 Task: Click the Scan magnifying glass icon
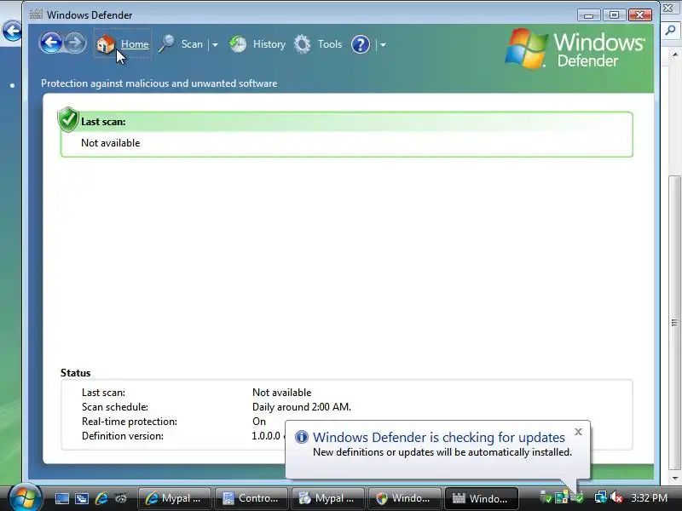point(166,44)
